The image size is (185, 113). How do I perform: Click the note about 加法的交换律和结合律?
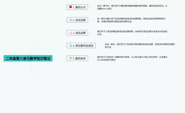131,20
